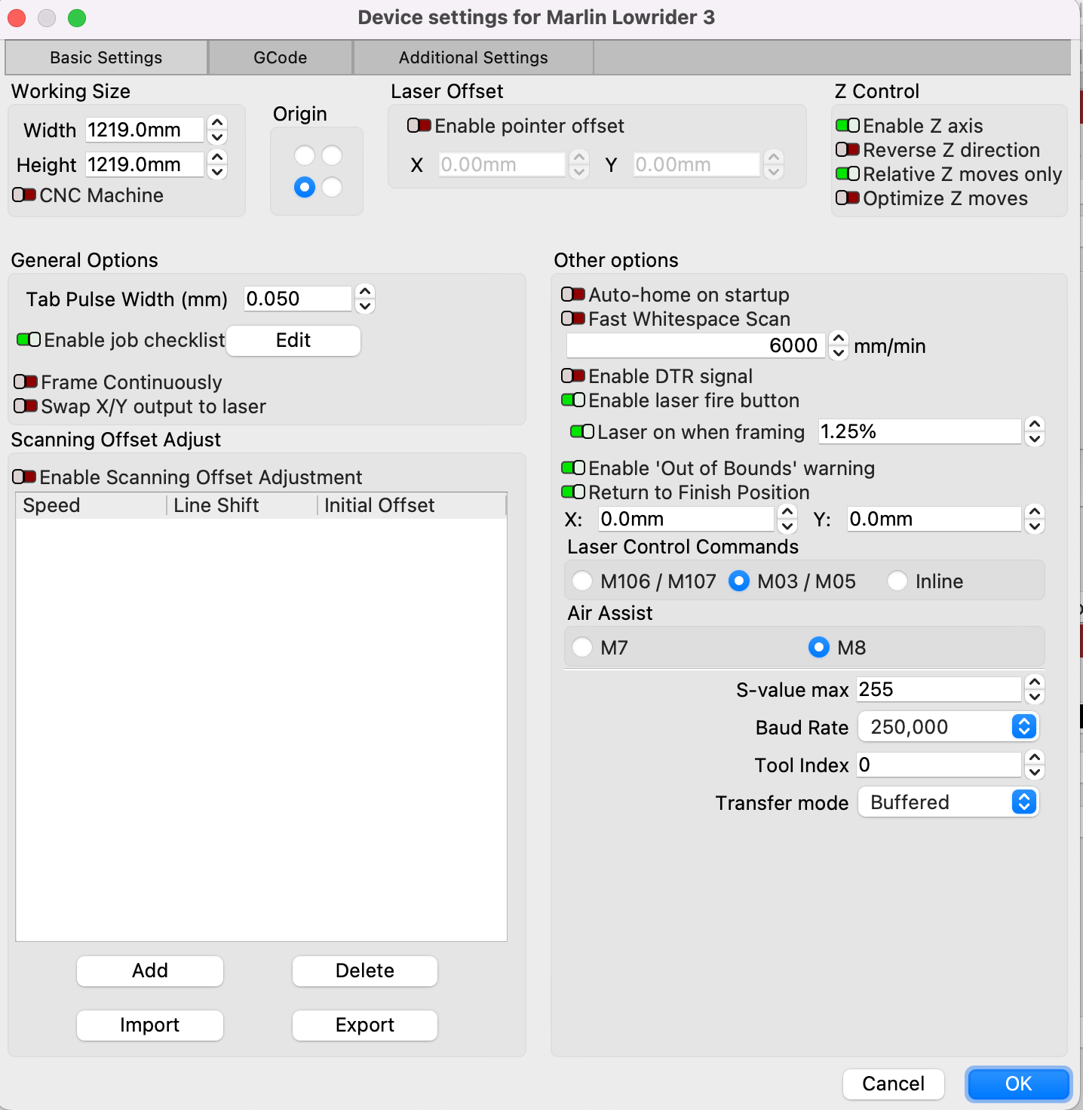Toggle the CNC Machine switch

coord(24,195)
